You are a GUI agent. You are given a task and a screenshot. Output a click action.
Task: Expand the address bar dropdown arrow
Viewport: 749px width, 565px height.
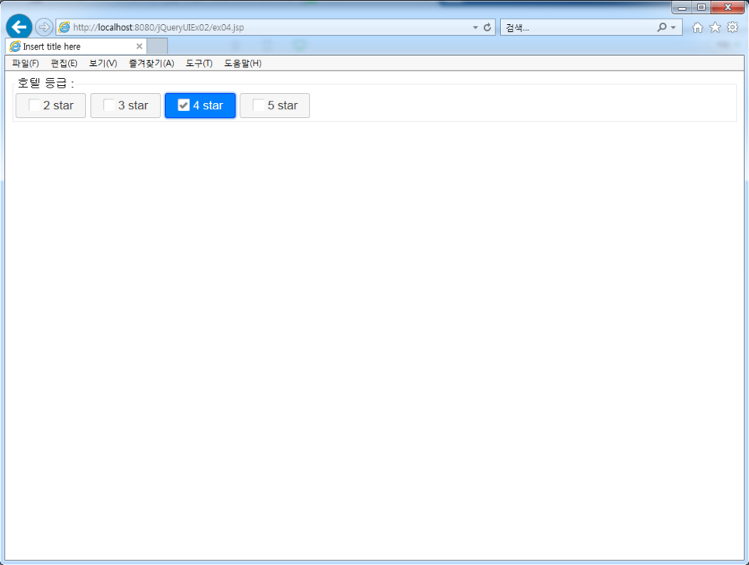(x=475, y=28)
